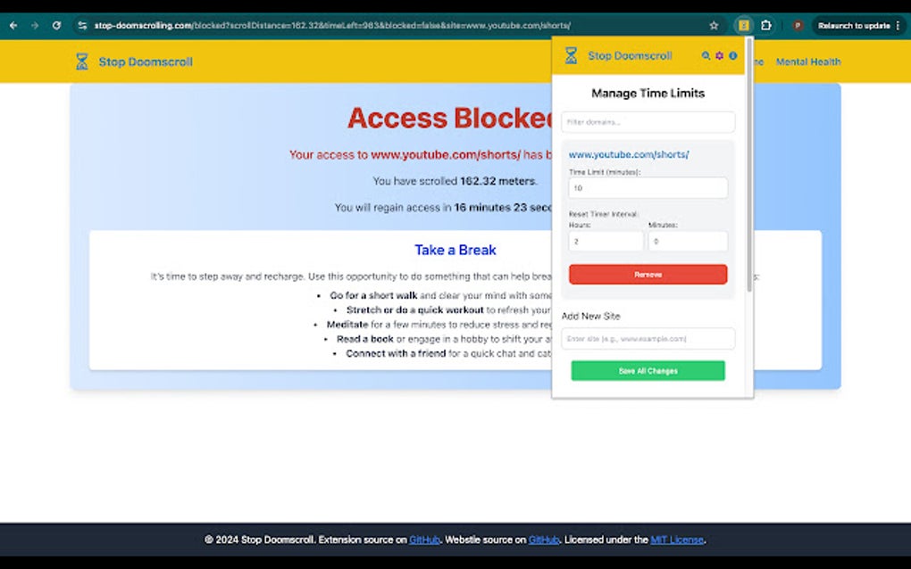911x569 pixels.
Task: Open the Mental Health navigation link
Action: [808, 62]
